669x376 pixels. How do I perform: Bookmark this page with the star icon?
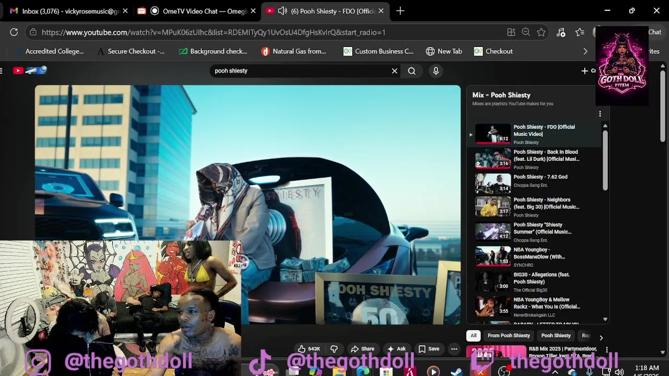click(541, 32)
